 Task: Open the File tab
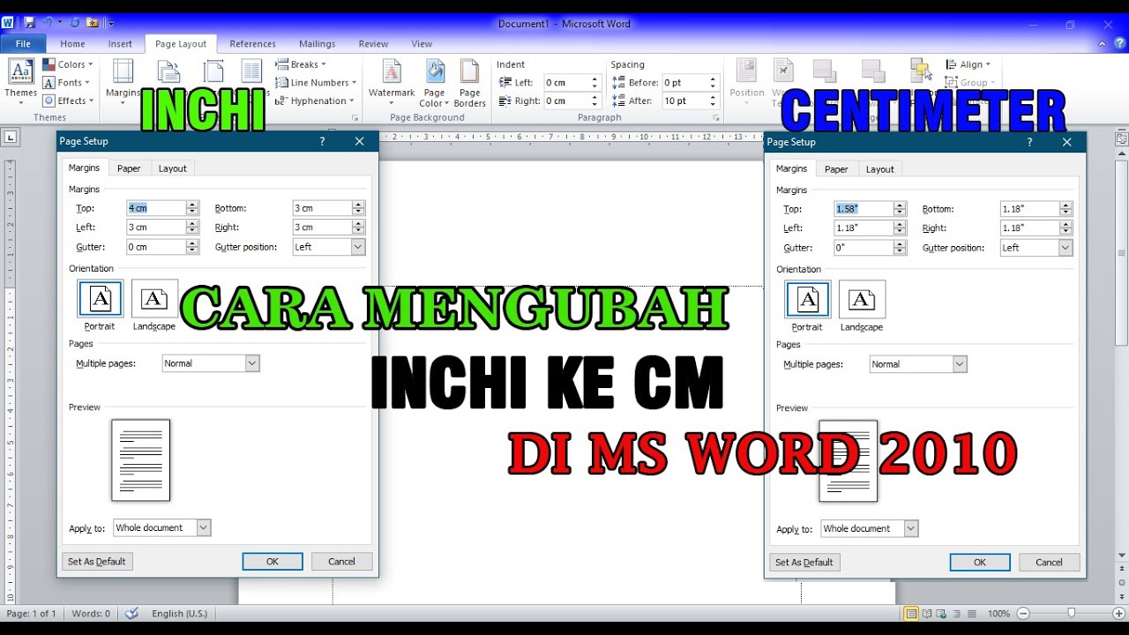coord(23,44)
